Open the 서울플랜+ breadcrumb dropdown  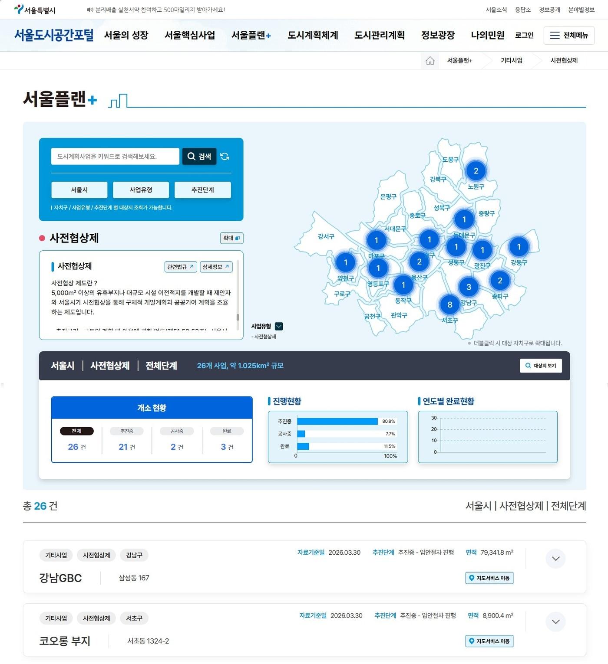(x=460, y=61)
